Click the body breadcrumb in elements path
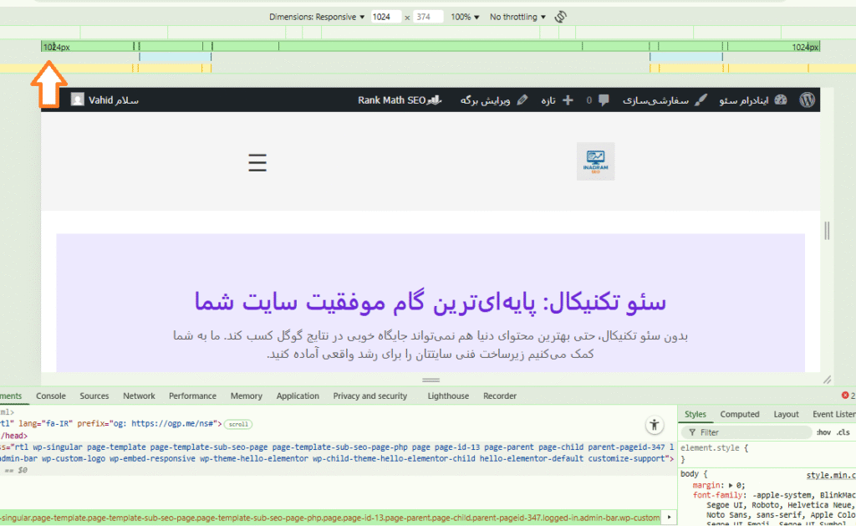856x526 pixels. (330, 518)
